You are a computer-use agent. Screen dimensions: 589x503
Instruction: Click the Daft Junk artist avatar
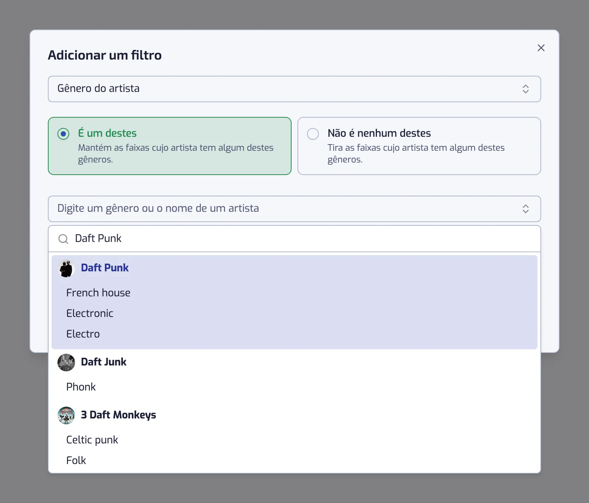pyautogui.click(x=66, y=363)
